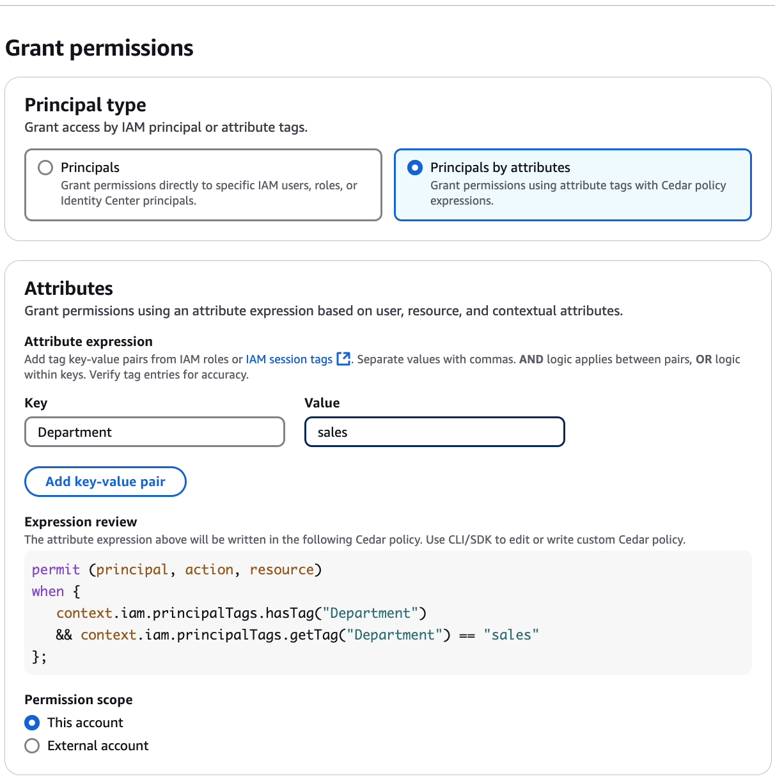Select the Principals option card
The width and height of the screenshot is (775, 779).
pos(203,184)
